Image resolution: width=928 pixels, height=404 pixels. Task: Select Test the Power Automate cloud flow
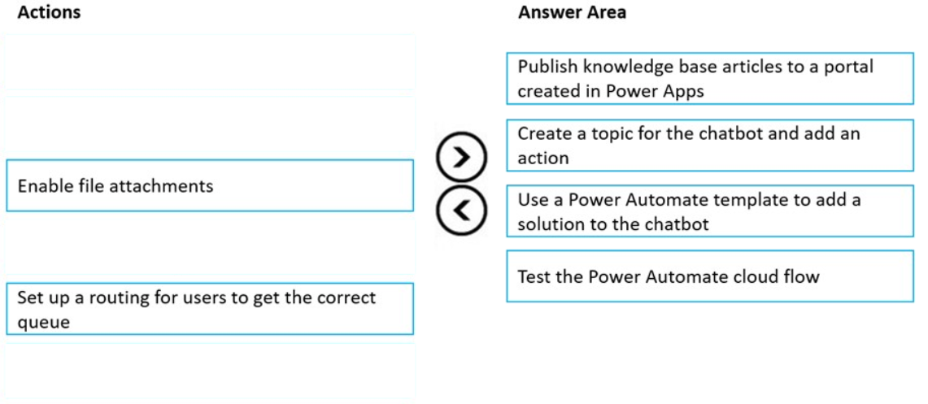(x=710, y=276)
